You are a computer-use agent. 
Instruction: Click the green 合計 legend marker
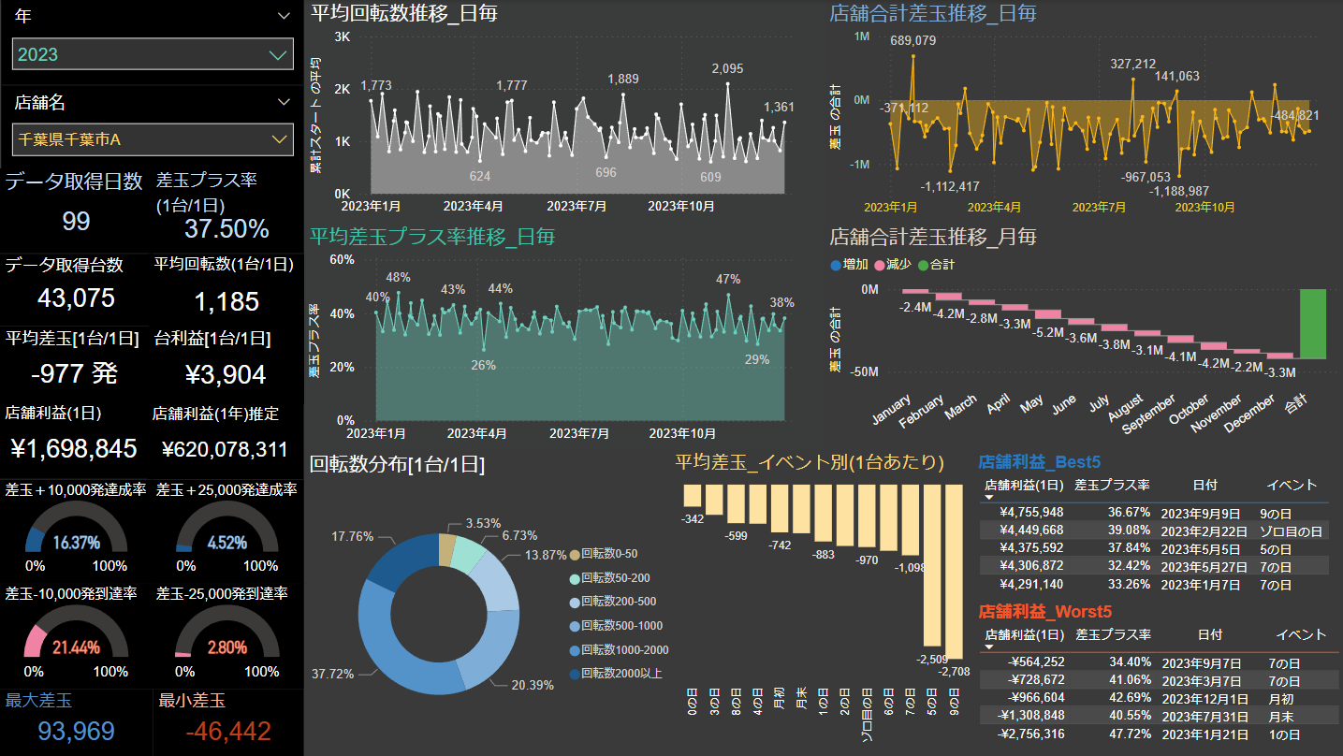click(923, 265)
